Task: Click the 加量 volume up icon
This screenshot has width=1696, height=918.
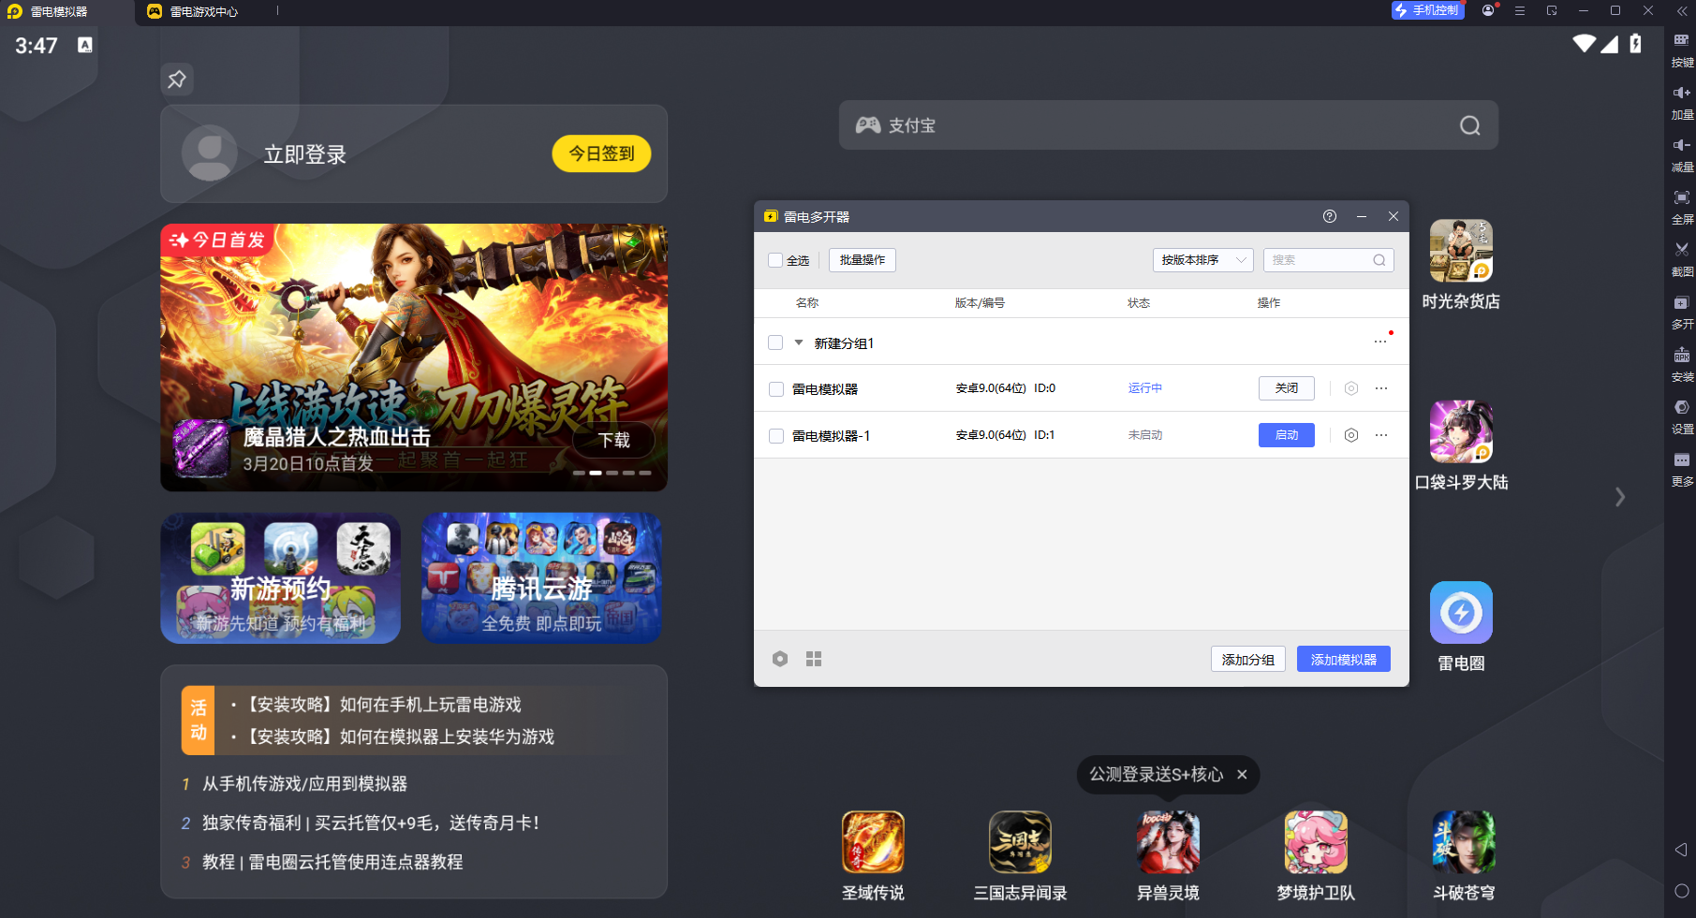Action: coord(1682,93)
